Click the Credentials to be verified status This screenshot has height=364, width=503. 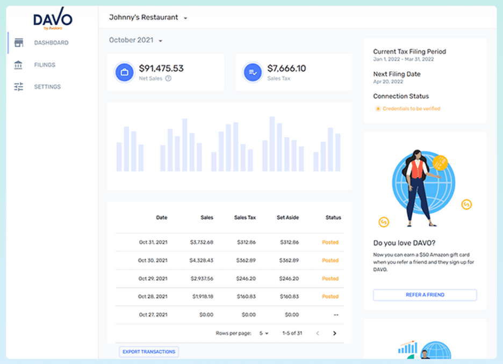(411, 108)
